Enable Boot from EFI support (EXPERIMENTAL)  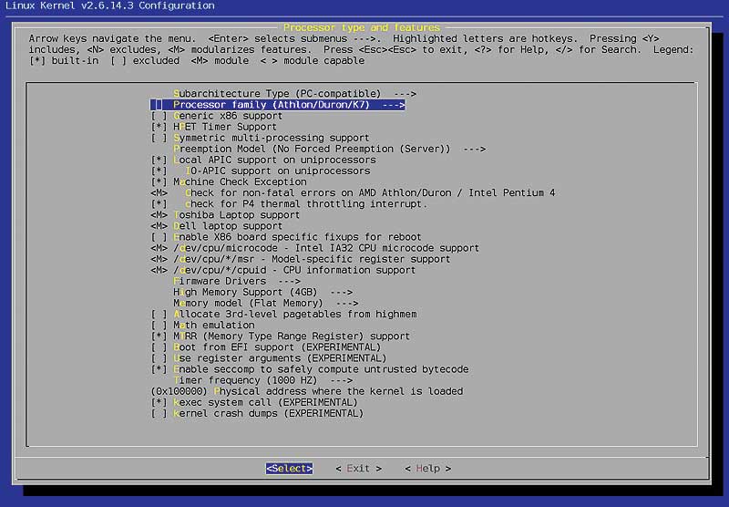266,347
